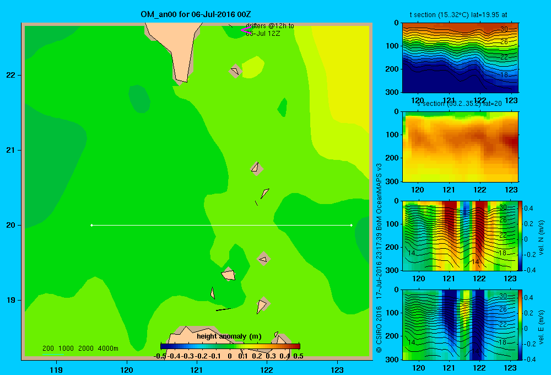551x375 pixels.
Task: Click the bathymetry depth legend '200 1000 2000 4000m'
Action: (x=80, y=349)
